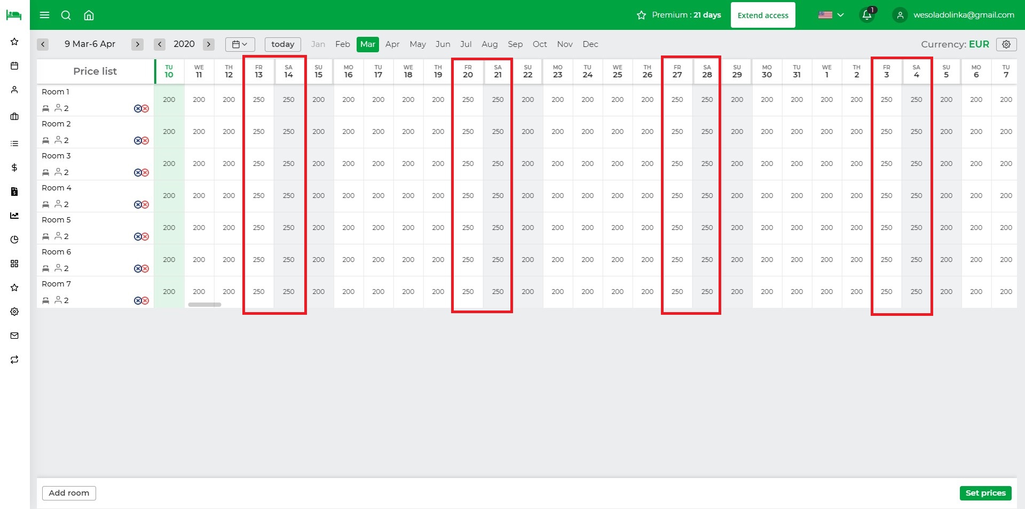
Task: Select the FR 13 date column header
Action: (259, 71)
